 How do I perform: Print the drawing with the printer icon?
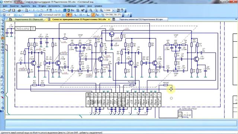coord(19,10)
